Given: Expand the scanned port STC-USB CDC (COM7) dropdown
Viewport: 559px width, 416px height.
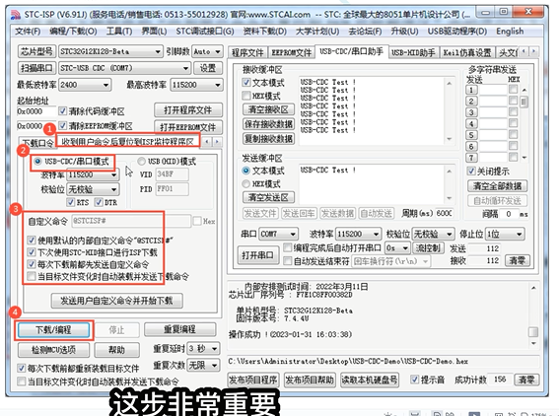Looking at the screenshot, I should [185, 68].
